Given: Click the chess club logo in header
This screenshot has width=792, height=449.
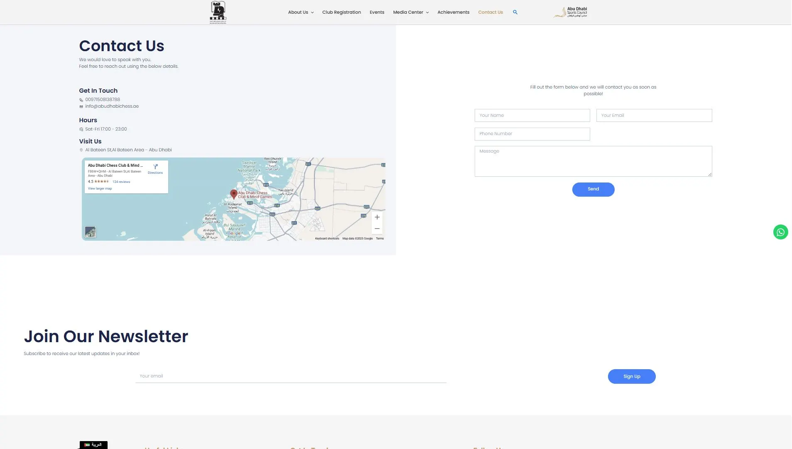Looking at the screenshot, I should click(218, 12).
